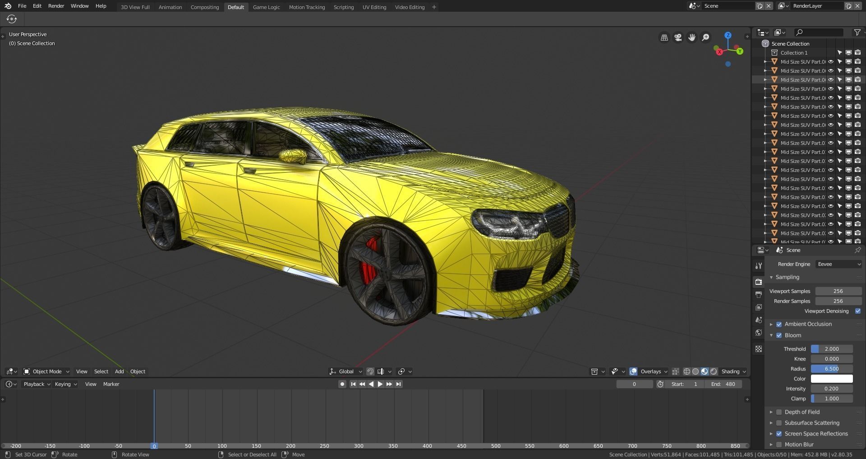The height and width of the screenshot is (459, 866).
Task: Click the red X axis on gizmo
Action: [x=719, y=52]
